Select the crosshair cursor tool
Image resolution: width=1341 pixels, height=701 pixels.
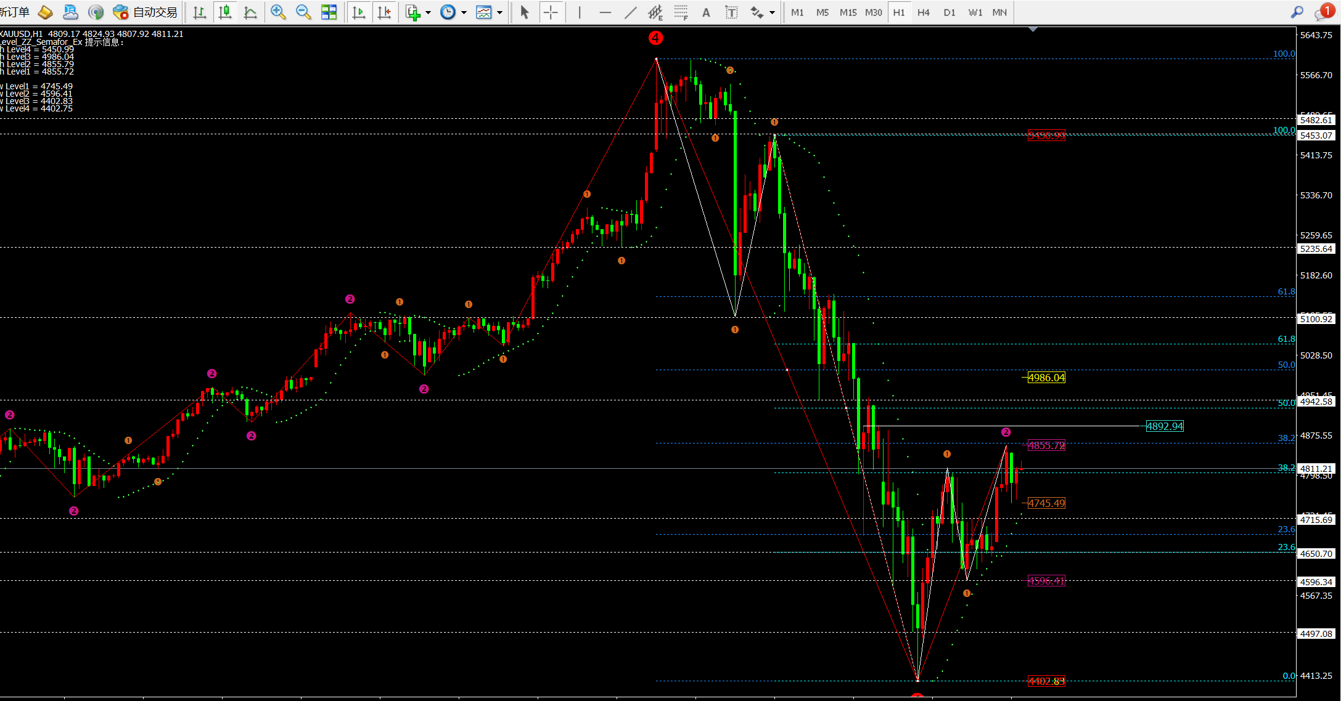pos(551,12)
